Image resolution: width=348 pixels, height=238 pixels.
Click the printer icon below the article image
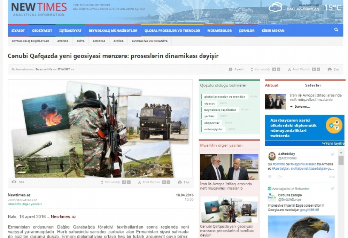[180, 182]
